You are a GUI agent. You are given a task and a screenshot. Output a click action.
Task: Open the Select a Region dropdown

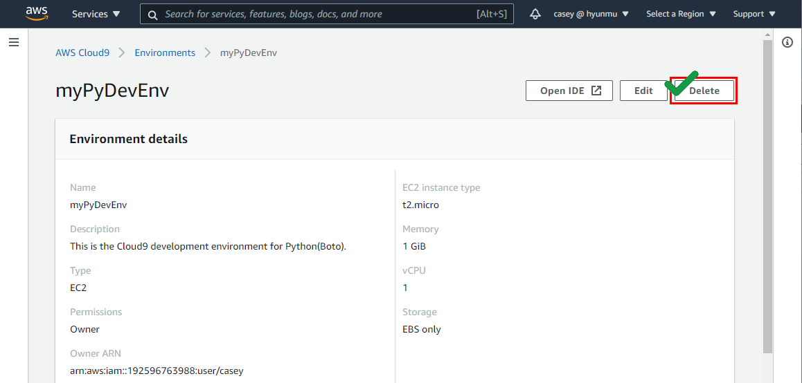click(681, 15)
